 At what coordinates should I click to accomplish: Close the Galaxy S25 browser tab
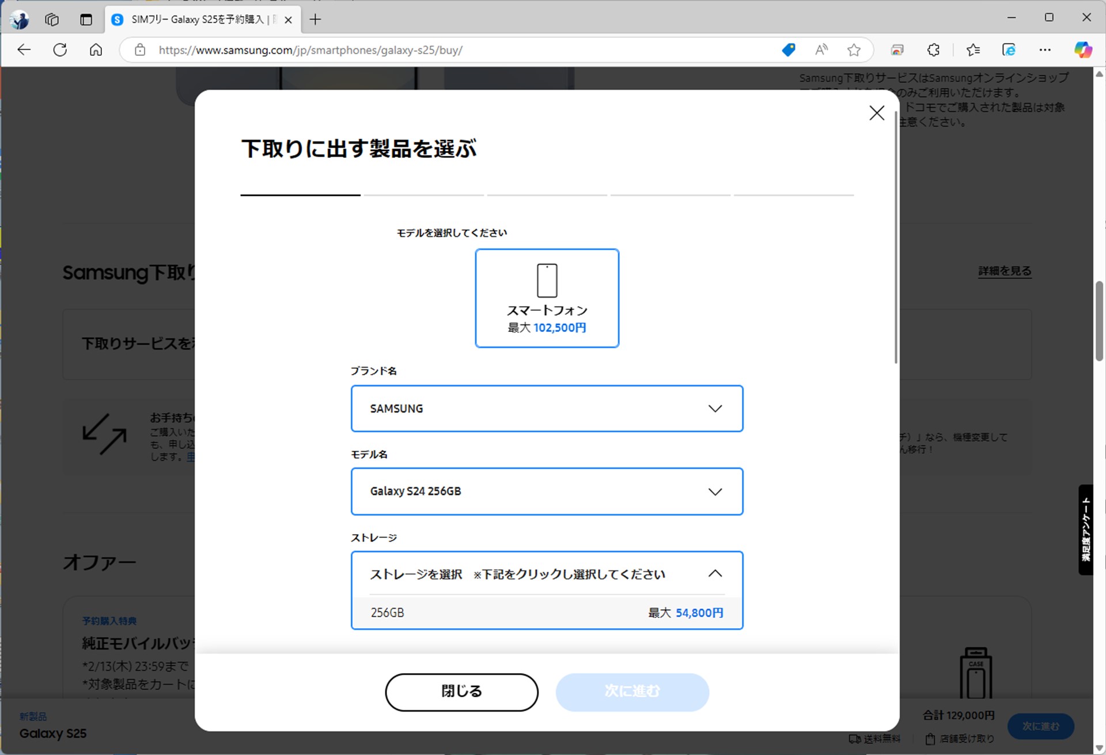tap(288, 20)
